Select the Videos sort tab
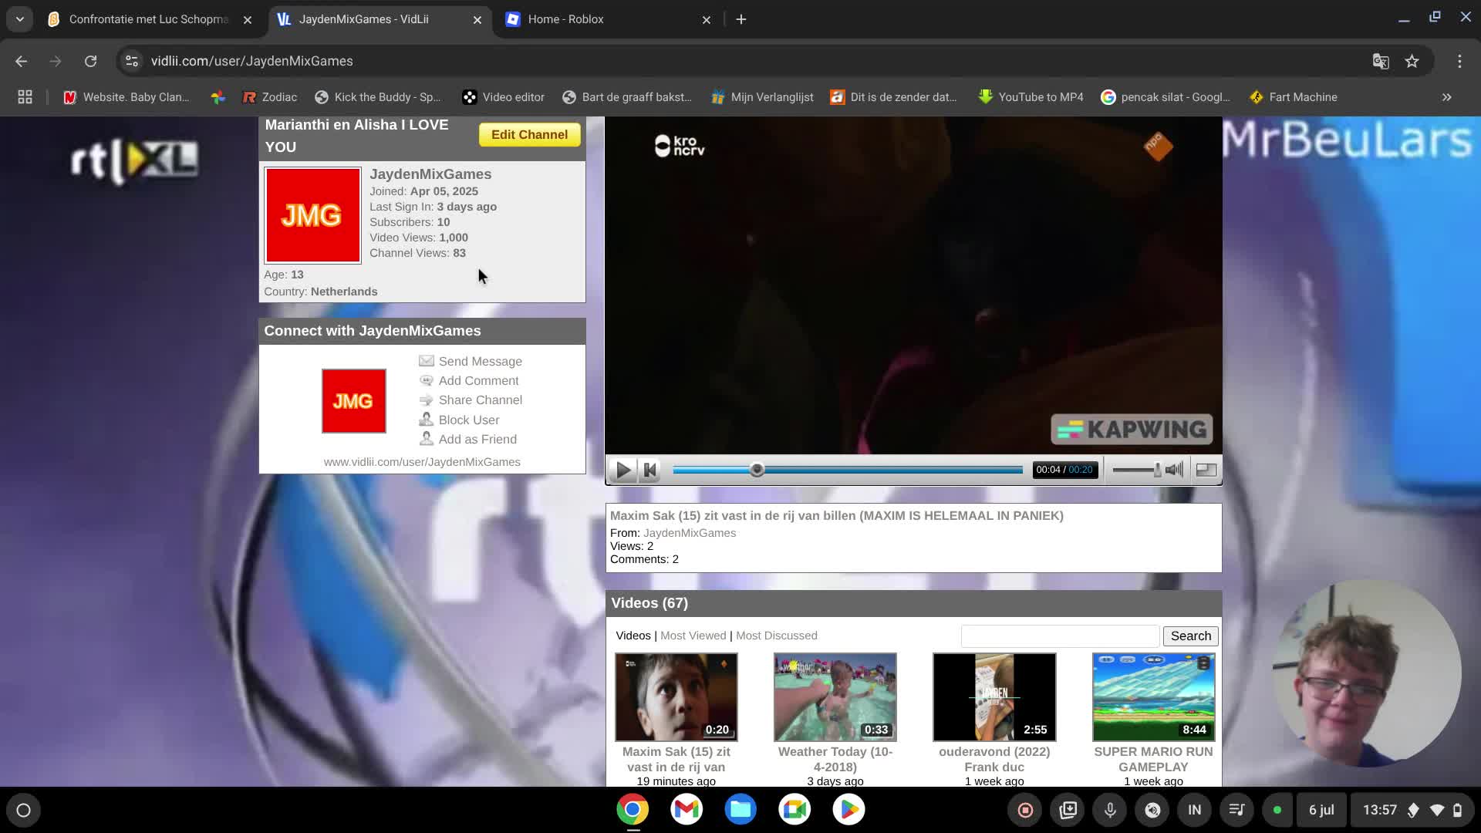 click(x=633, y=636)
